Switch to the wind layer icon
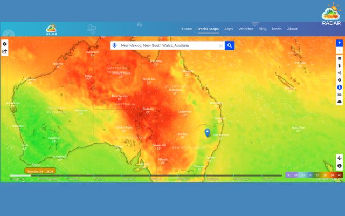The width and height of the screenshot is (345, 216). (339, 73)
